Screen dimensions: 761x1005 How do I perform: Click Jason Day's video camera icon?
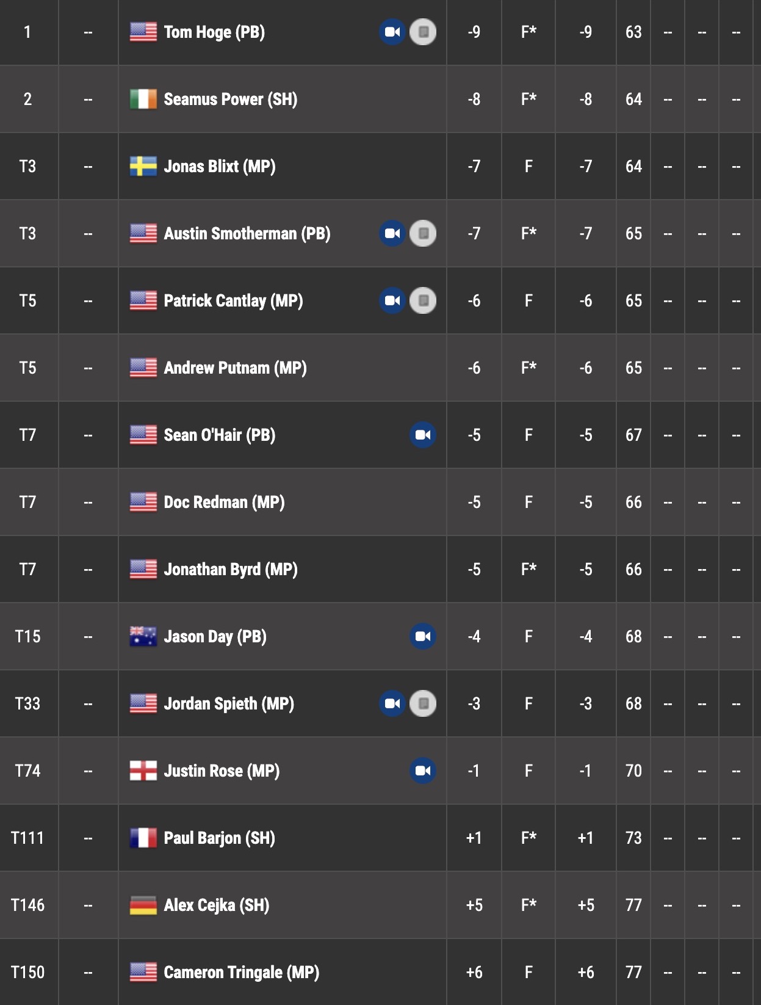click(x=423, y=636)
